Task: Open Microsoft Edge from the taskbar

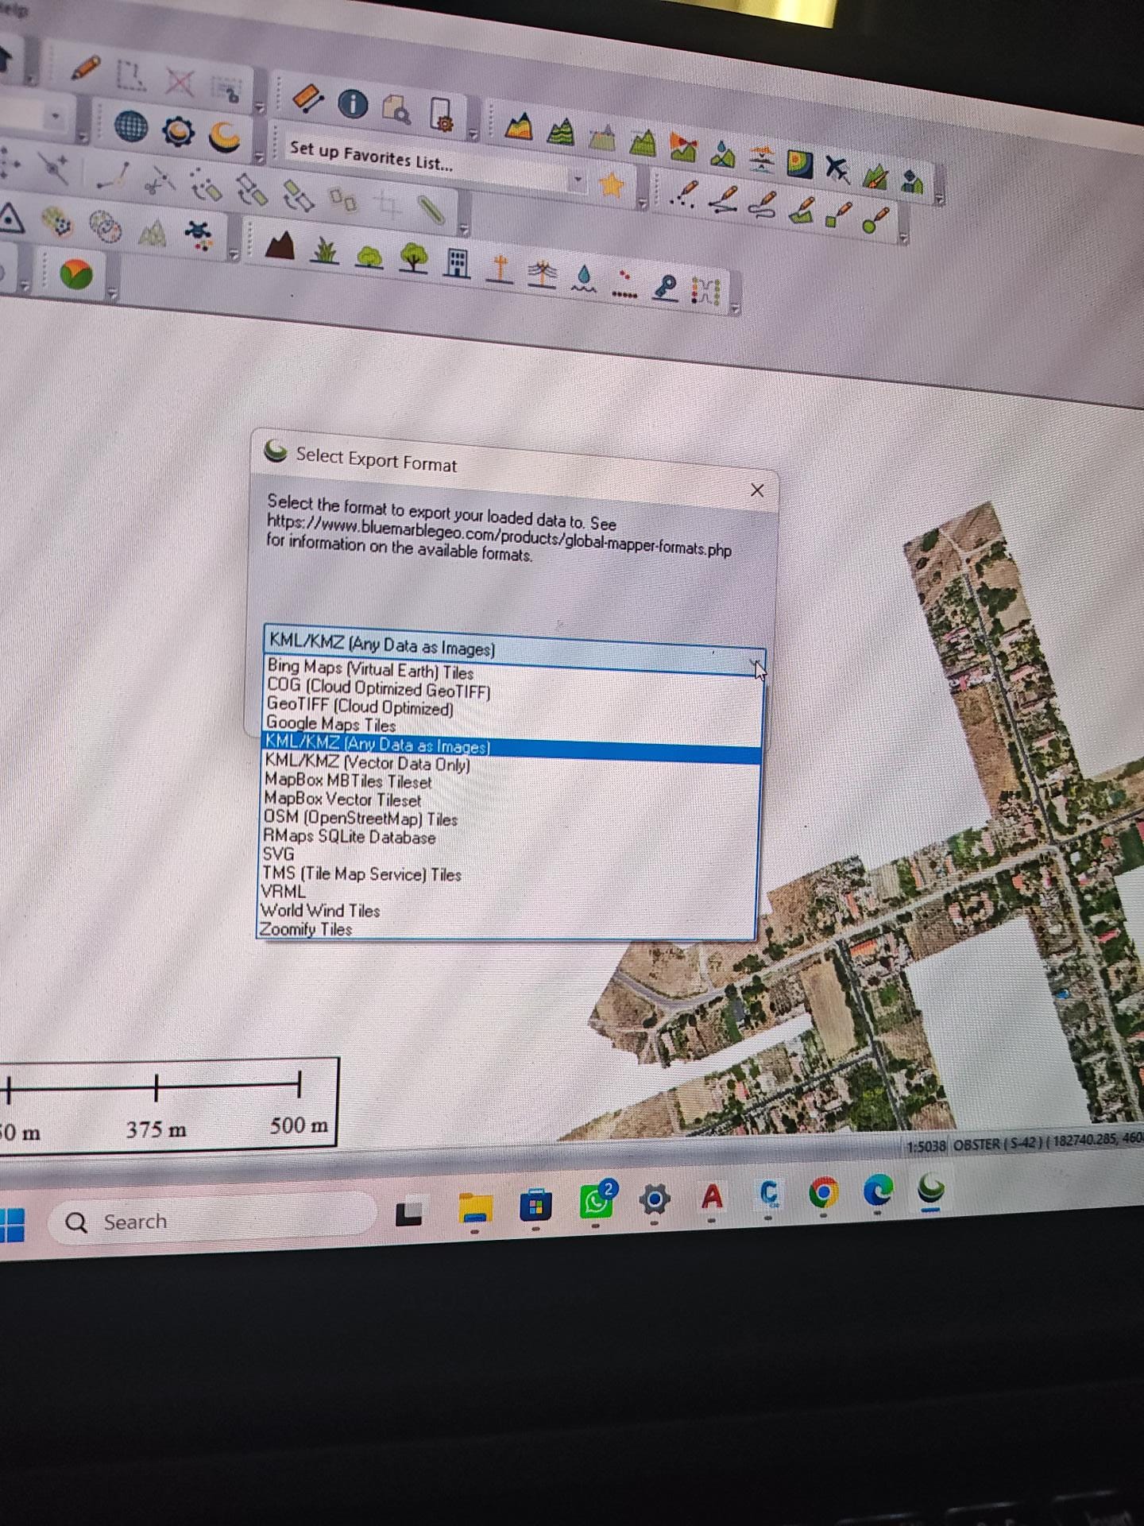Action: click(878, 1190)
